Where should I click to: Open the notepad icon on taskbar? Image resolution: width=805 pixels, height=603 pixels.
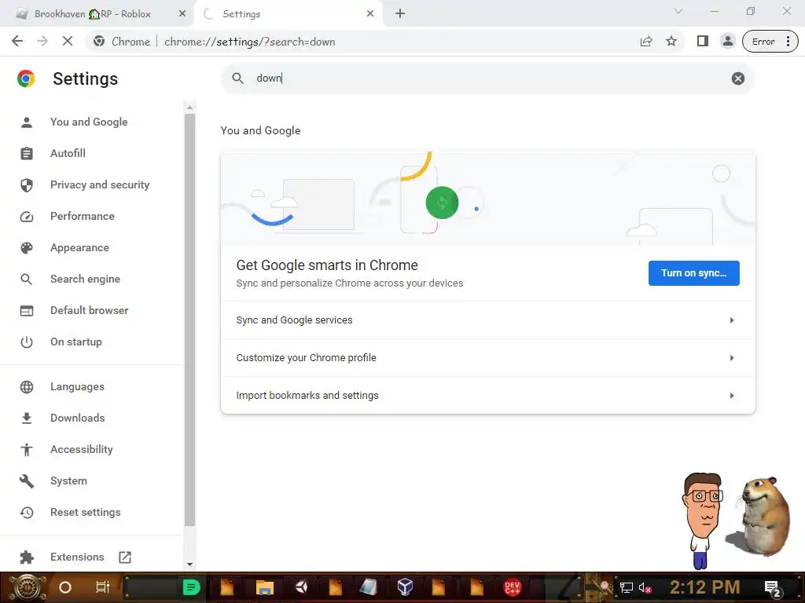click(368, 587)
